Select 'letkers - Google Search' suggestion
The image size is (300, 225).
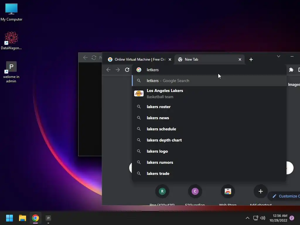[209, 81]
